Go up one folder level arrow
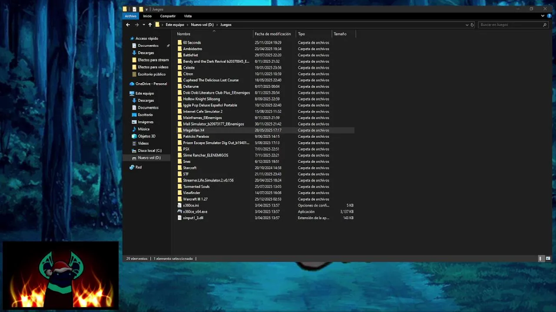The height and width of the screenshot is (312, 556). click(150, 25)
